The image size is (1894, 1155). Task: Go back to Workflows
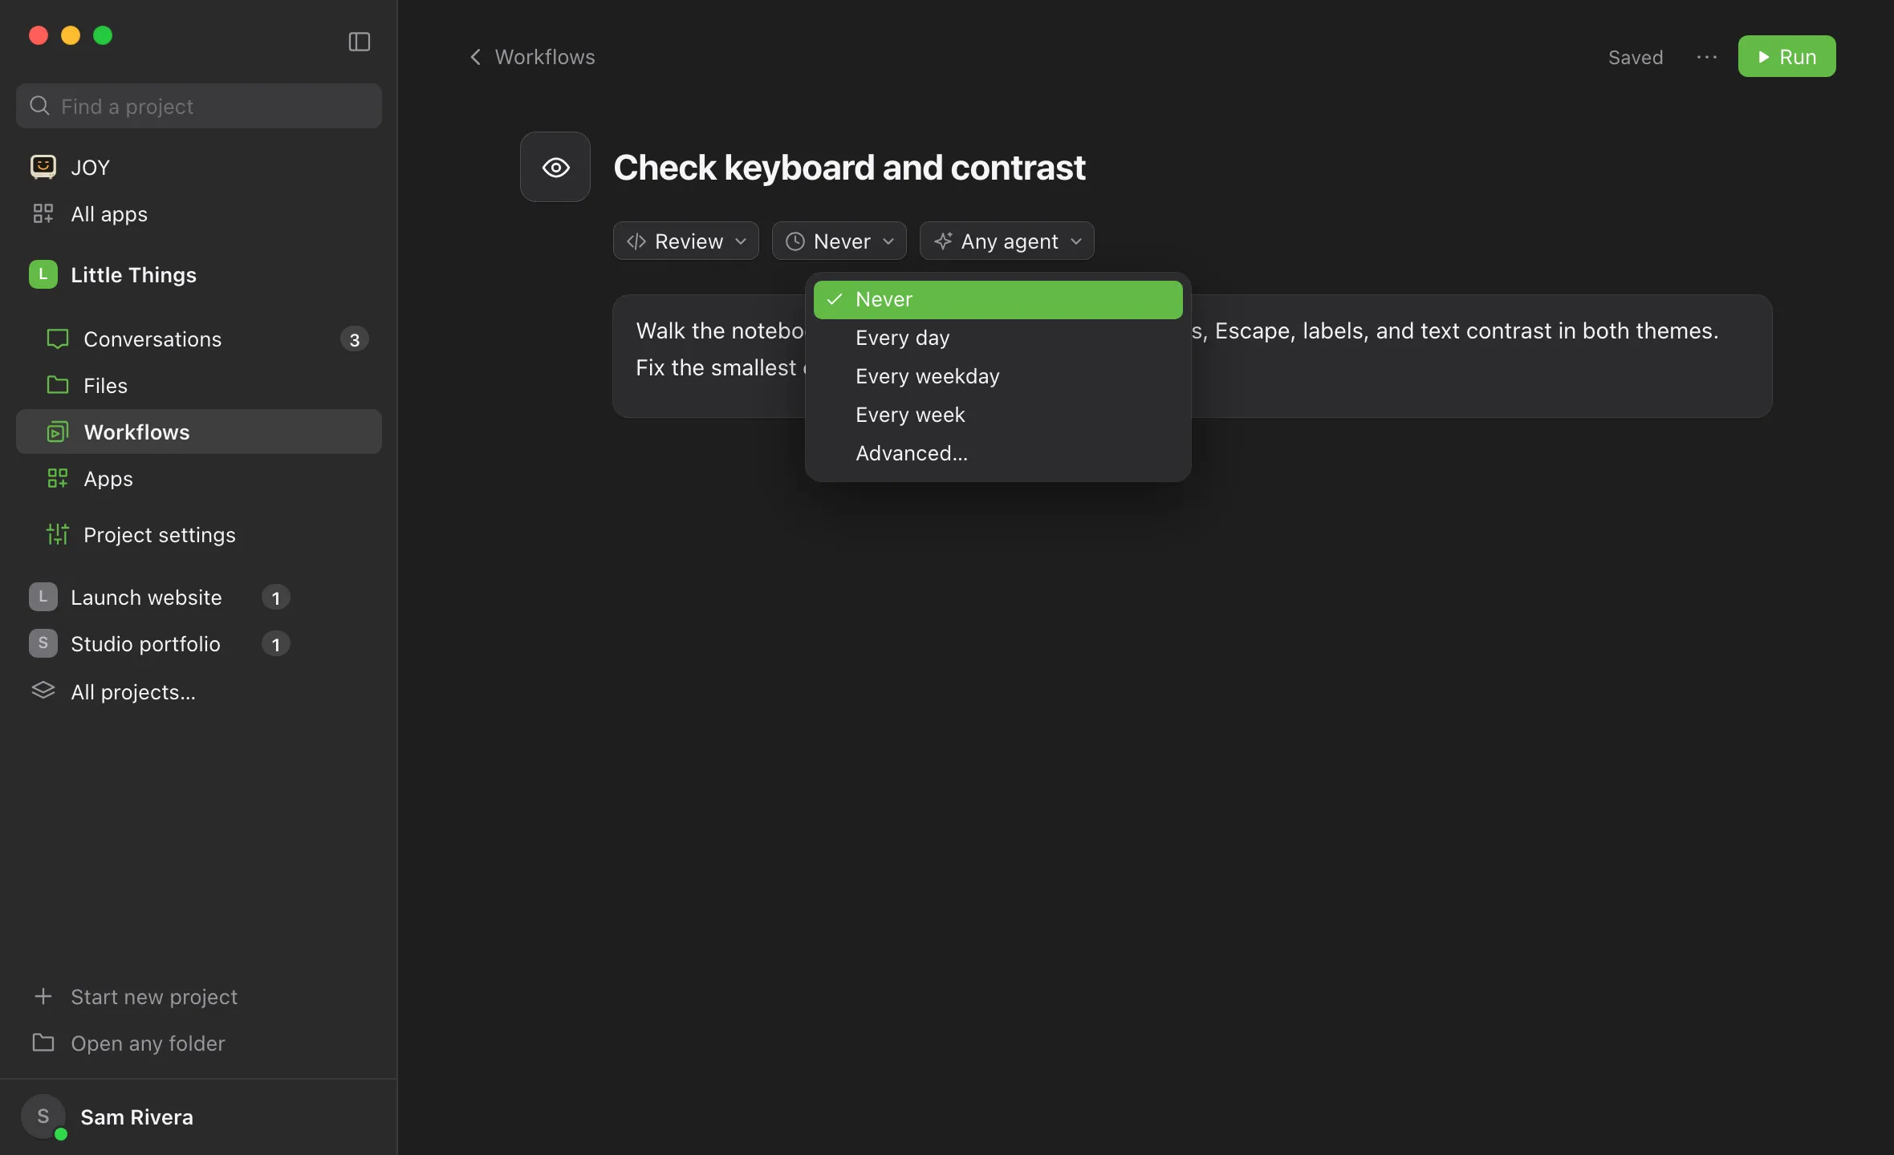[532, 57]
